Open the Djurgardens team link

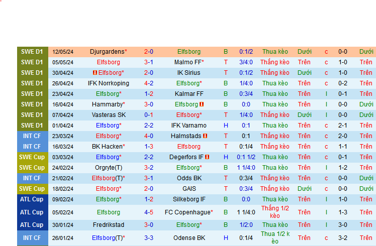point(108,52)
